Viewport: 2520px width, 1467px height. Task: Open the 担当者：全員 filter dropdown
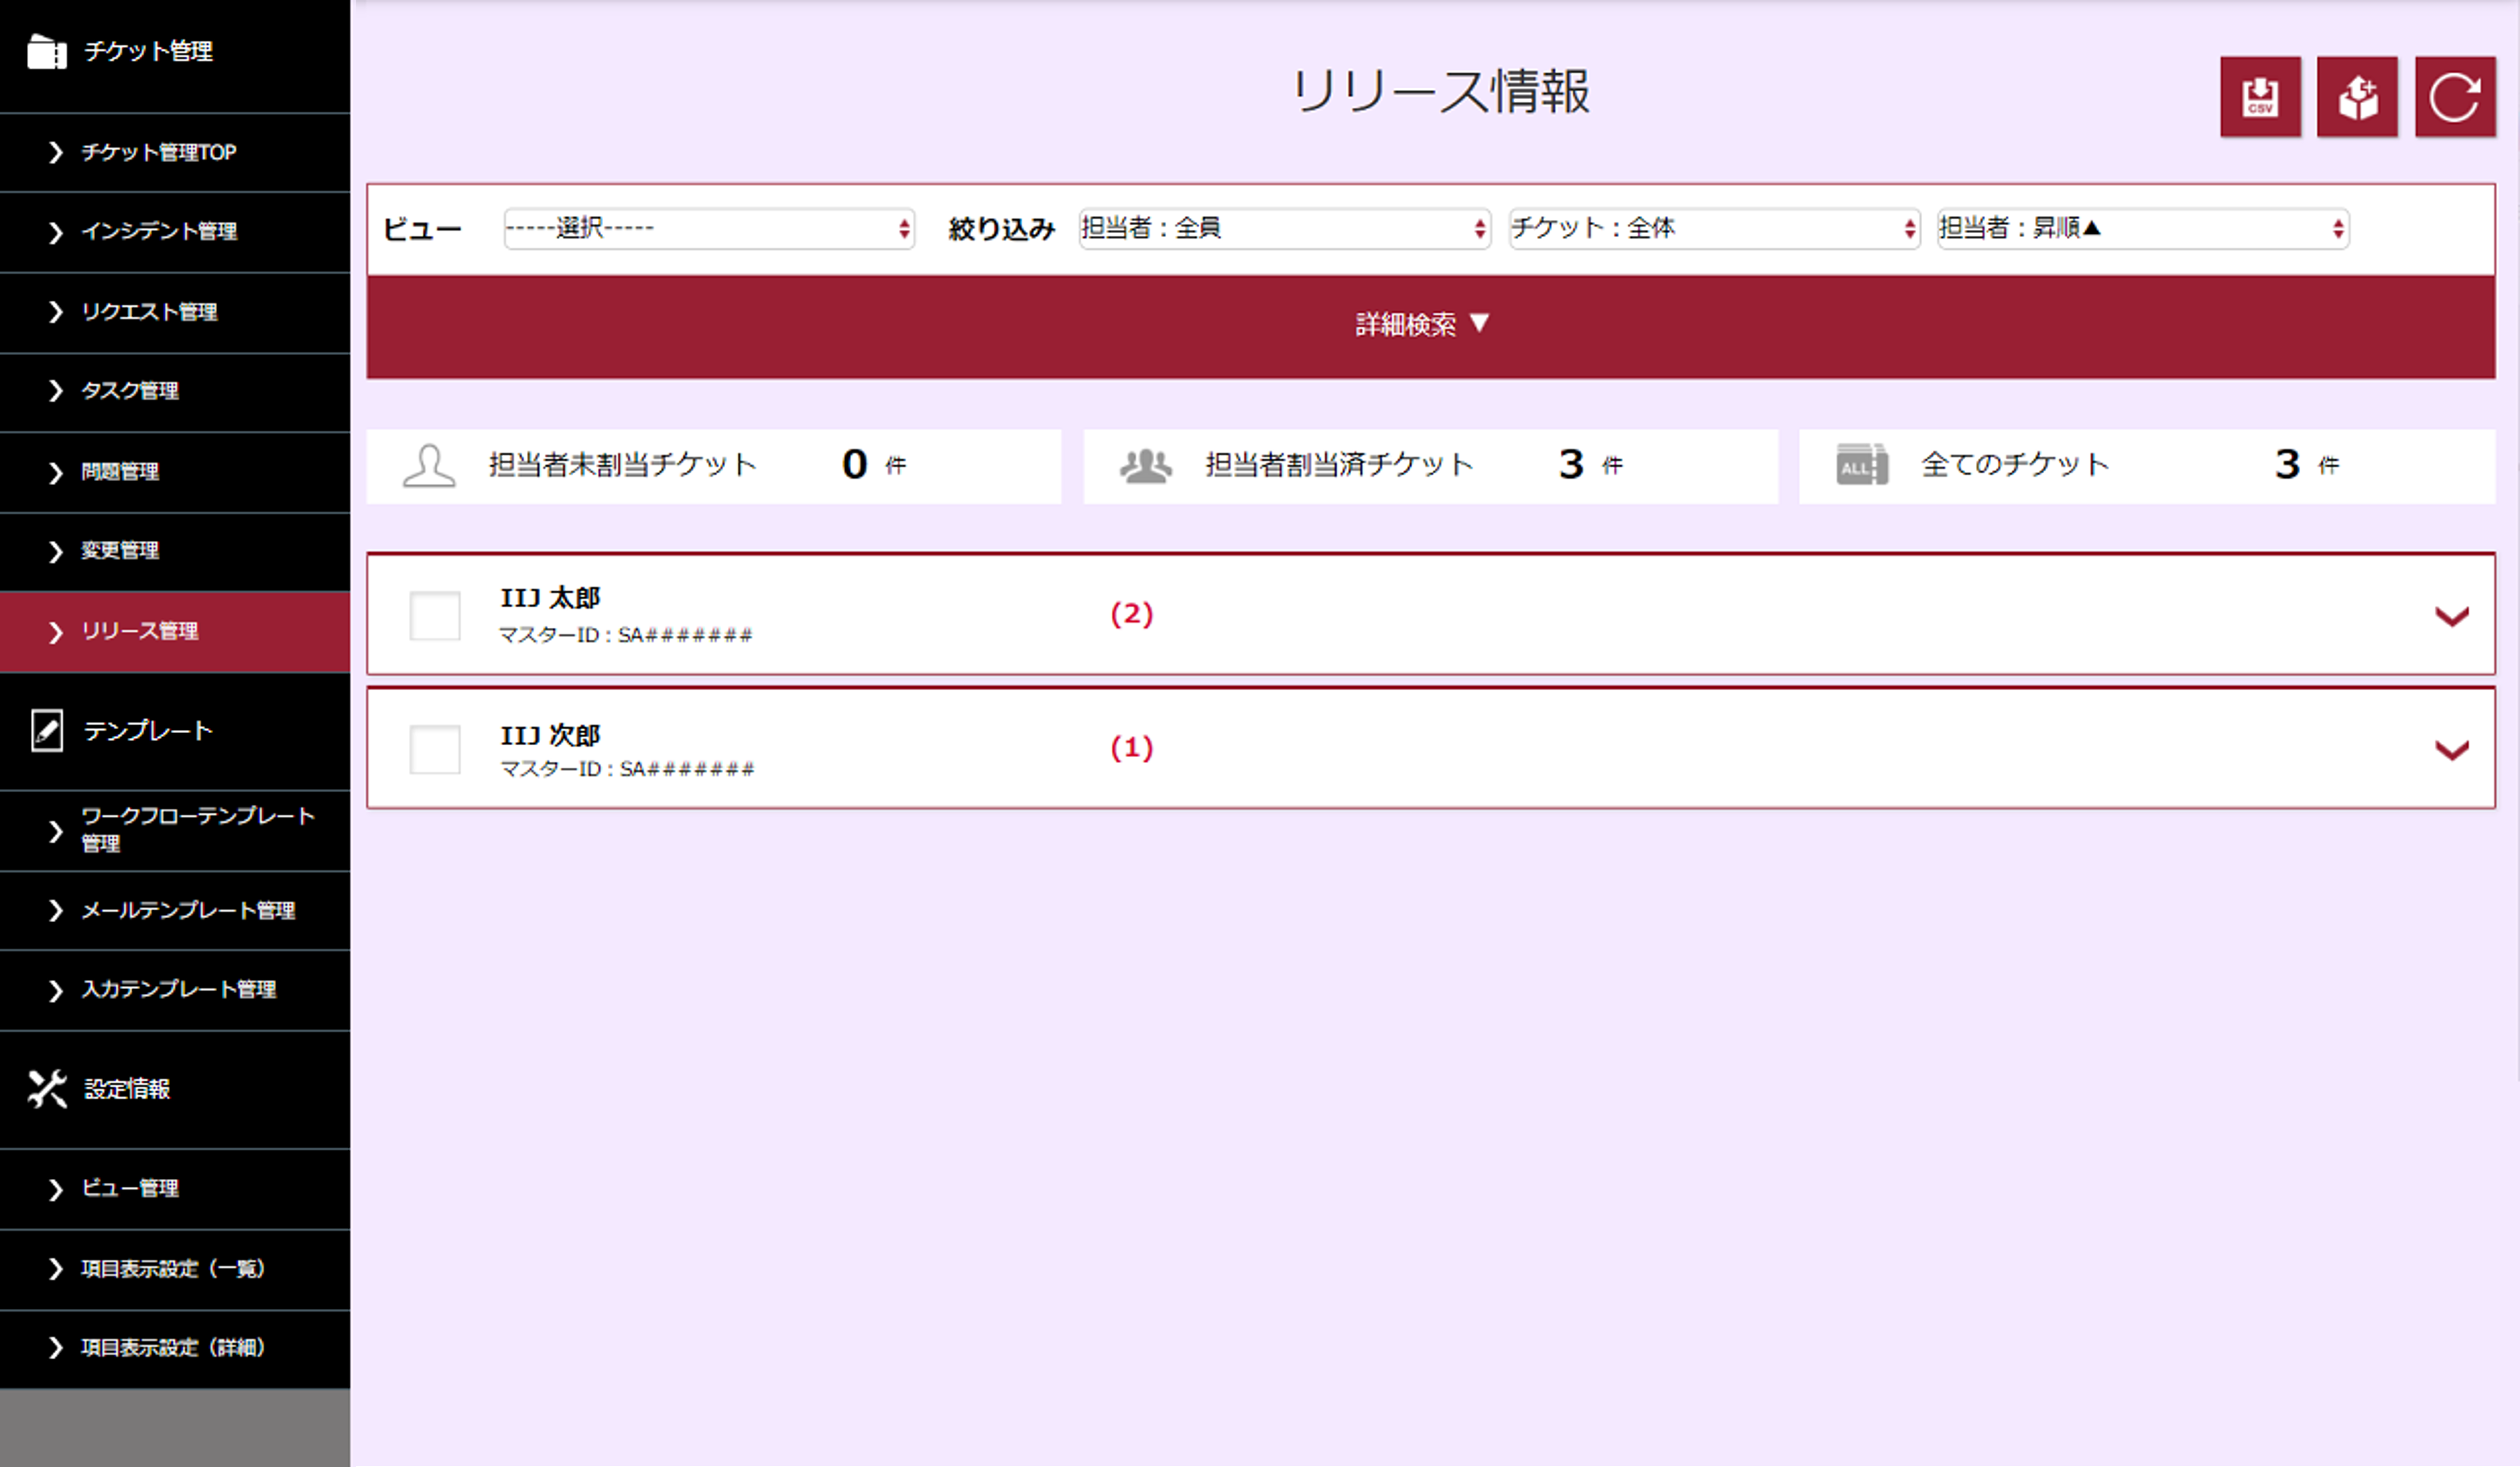pyautogui.click(x=1285, y=229)
